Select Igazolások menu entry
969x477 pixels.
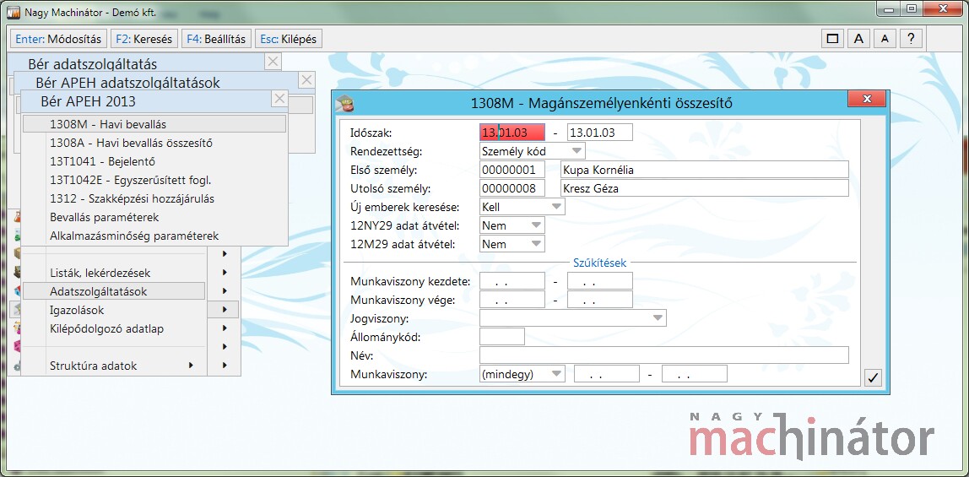[x=114, y=310]
